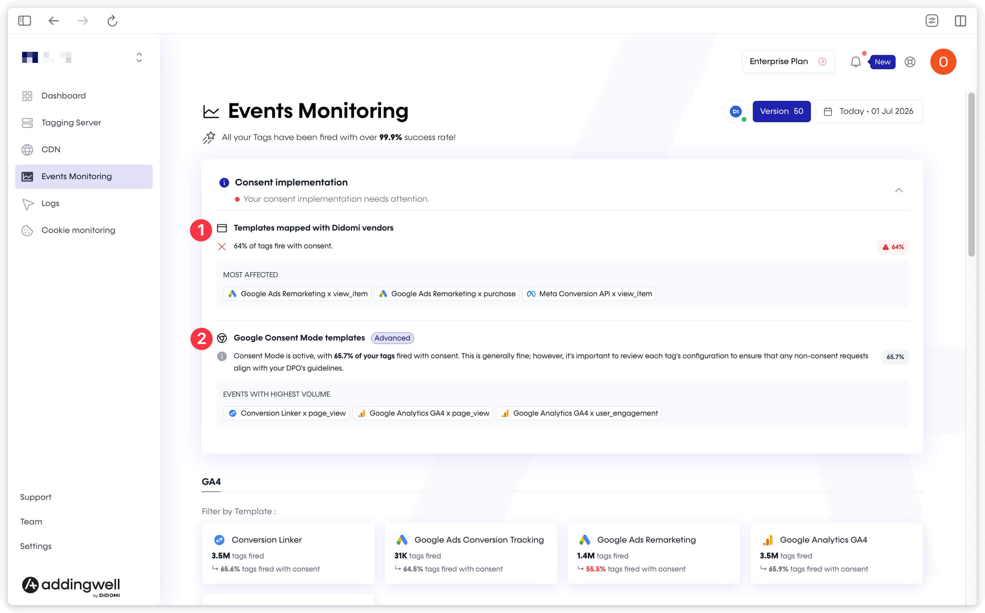The width and height of the screenshot is (985, 613).
Task: Switch to the GA4 tab
Action: click(211, 482)
